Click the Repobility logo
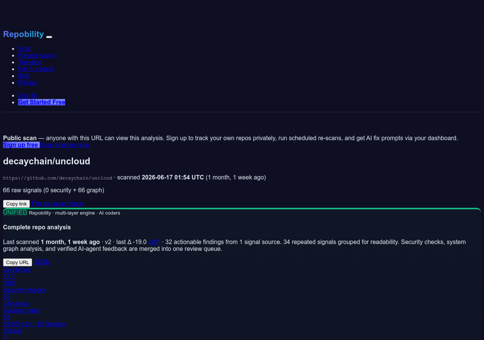The image size is (484, 340). click(x=23, y=34)
